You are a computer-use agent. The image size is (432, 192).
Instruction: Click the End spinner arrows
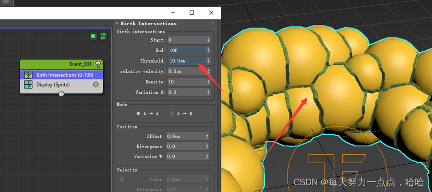point(209,50)
